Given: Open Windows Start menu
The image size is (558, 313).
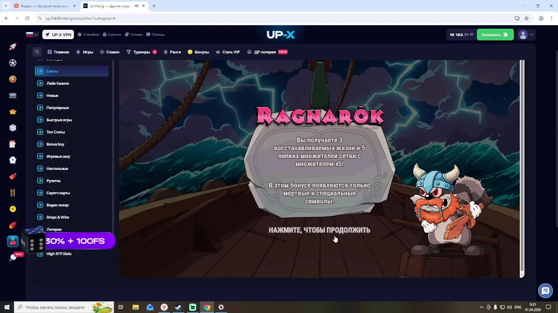Looking at the screenshot, I should click(x=7, y=307).
